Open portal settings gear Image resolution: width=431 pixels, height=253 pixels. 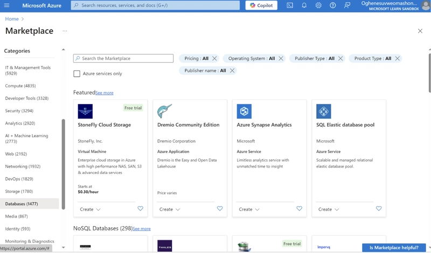[318, 5]
